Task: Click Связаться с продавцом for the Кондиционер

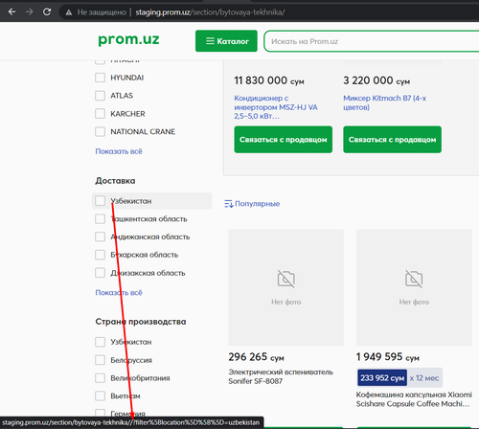Action: (284, 140)
